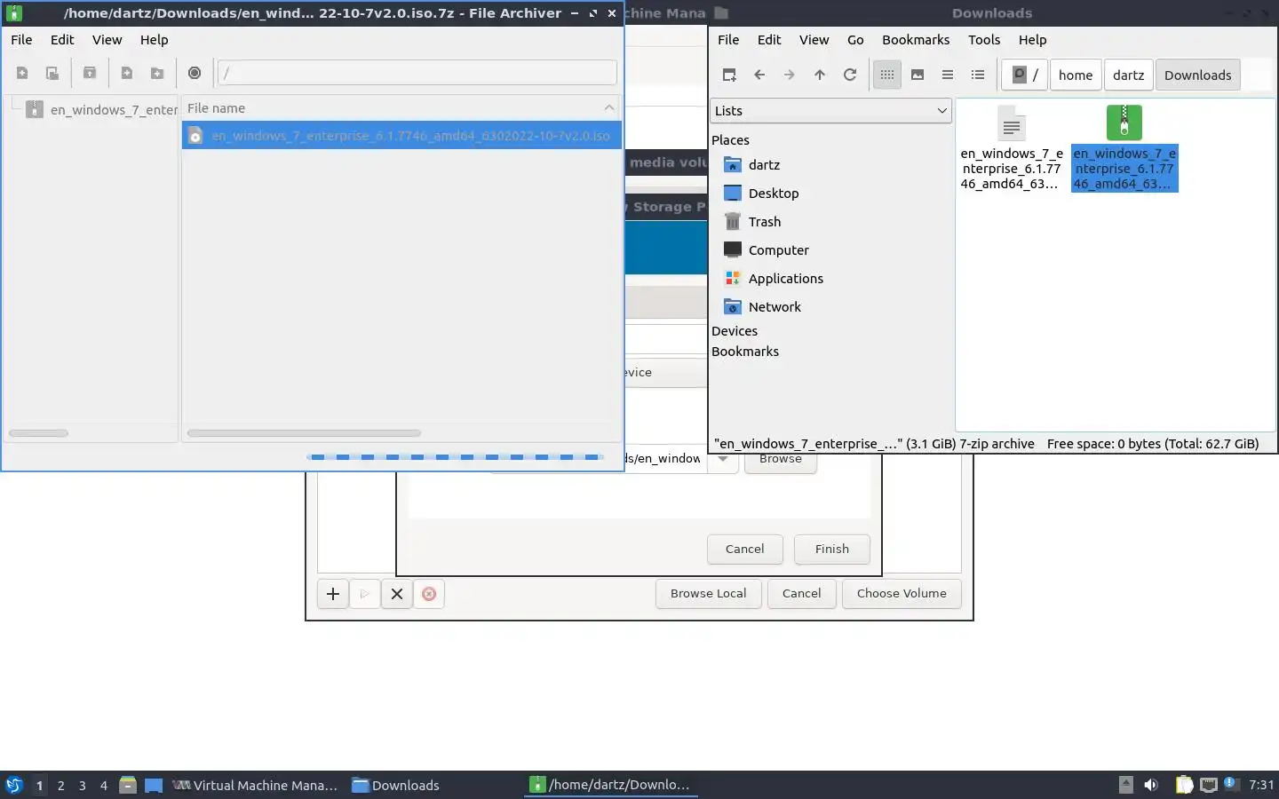The image size is (1279, 799).
Task: Click plus icon to add storage pool
Action: pyautogui.click(x=333, y=594)
